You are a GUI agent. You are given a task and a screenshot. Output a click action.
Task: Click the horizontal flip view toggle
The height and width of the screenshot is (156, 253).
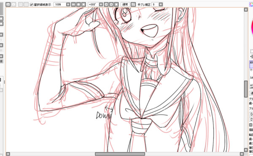(133, 5)
